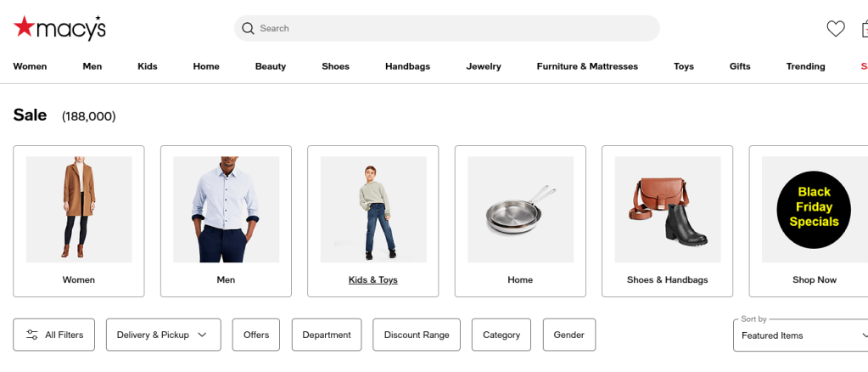
Task: Open the Women menu in navigation
Action: click(30, 66)
